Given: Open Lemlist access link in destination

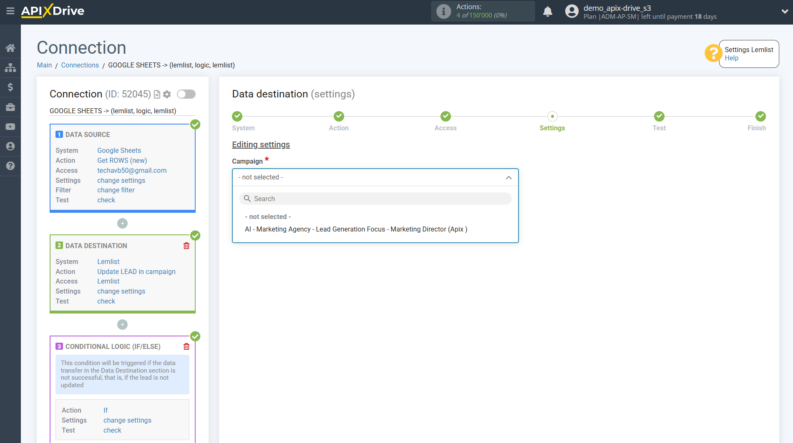Looking at the screenshot, I should [x=108, y=281].
